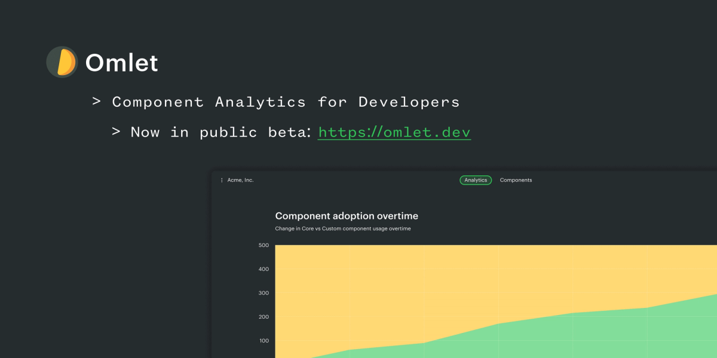This screenshot has width=717, height=358.
Task: Click the Omlet logo icon
Action: point(62,62)
